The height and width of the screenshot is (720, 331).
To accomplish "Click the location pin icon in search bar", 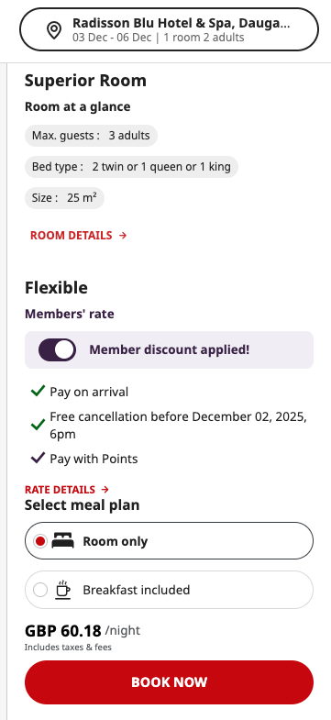I will click(x=54, y=30).
